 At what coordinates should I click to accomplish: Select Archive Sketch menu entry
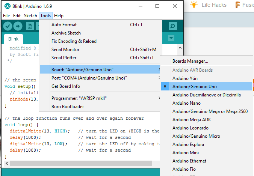pyautogui.click(x=100, y=33)
